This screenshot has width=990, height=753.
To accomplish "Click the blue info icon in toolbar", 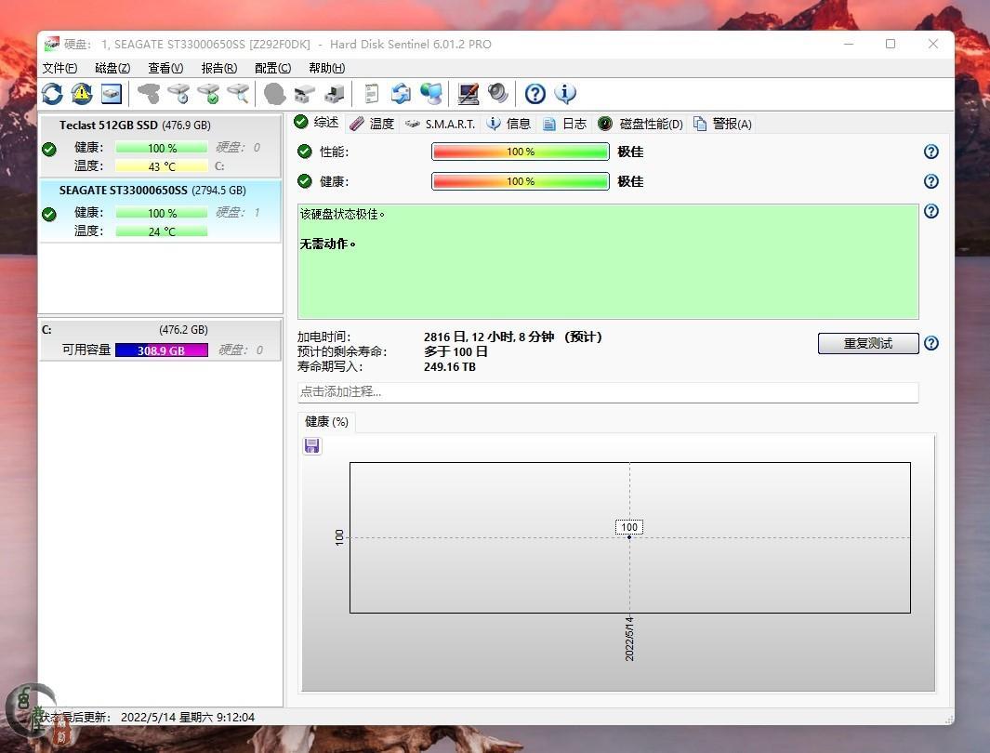I will tap(565, 93).
